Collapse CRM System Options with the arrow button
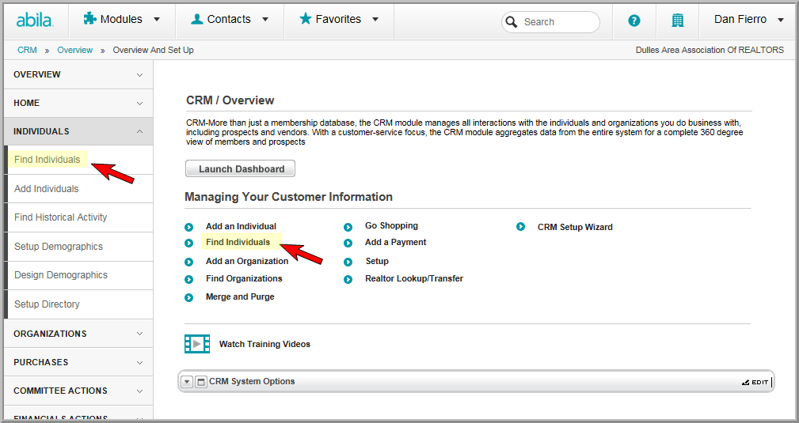 tap(187, 382)
